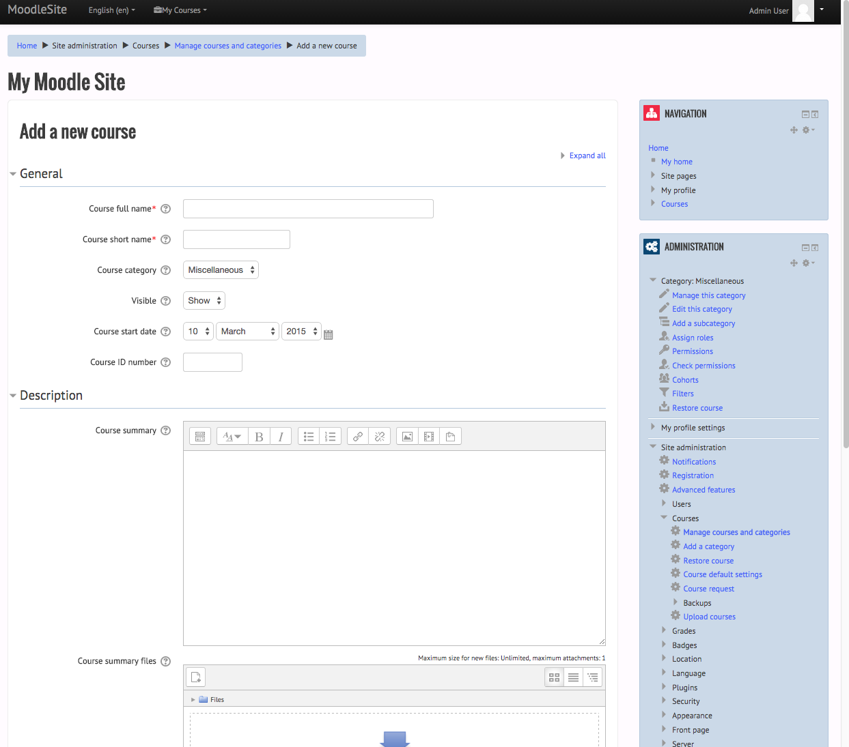Open Manage courses and categories breadcrumb link
The height and width of the screenshot is (747, 849).
pos(228,46)
